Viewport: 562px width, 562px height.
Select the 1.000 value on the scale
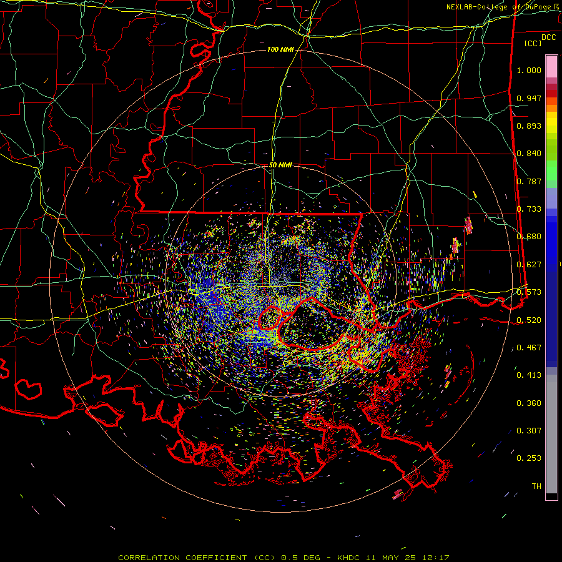click(529, 70)
